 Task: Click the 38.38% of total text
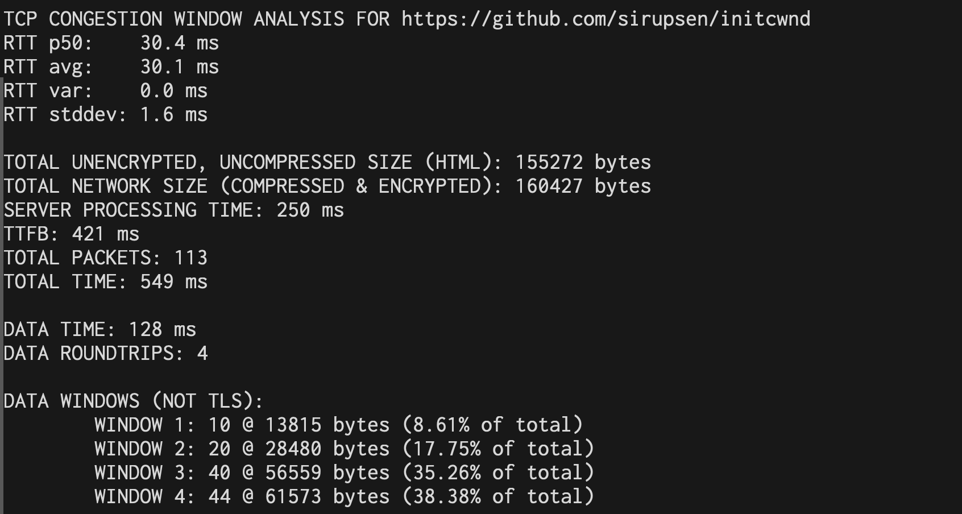point(497,496)
